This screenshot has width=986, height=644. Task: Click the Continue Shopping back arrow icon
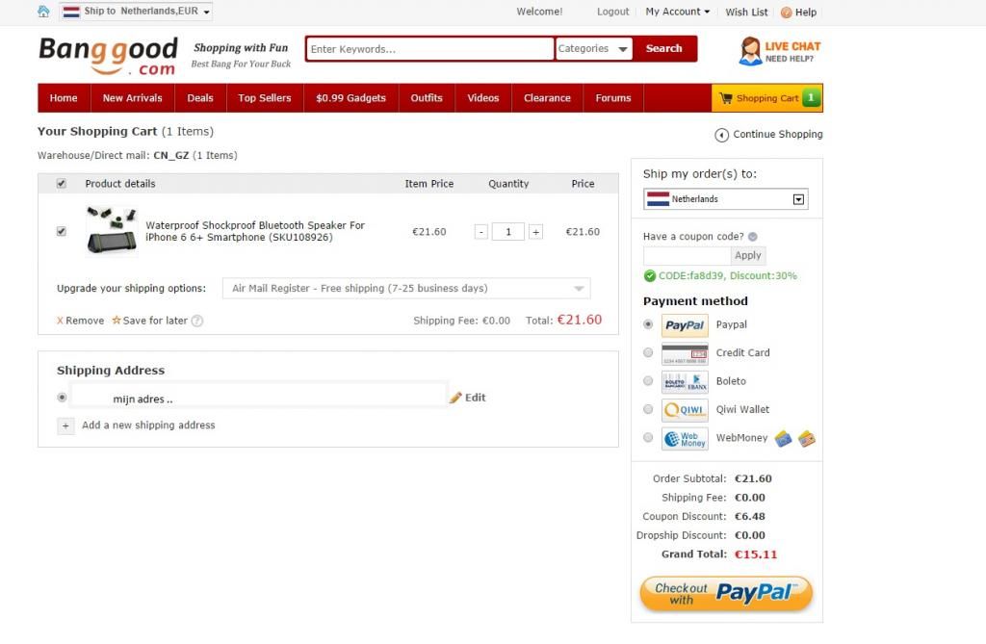pos(721,135)
